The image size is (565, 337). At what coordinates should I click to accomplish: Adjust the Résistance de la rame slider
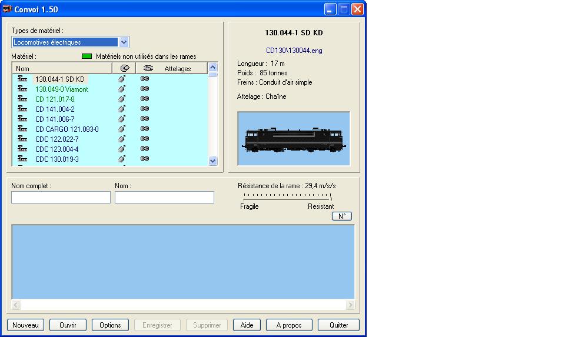point(331,198)
